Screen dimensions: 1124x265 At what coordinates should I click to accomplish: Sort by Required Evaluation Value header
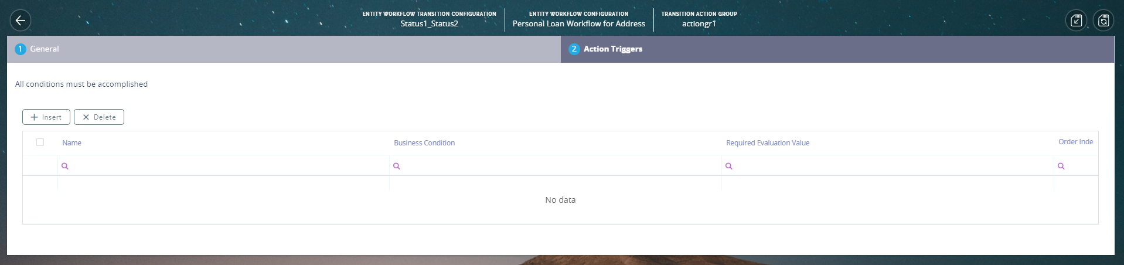pos(767,143)
